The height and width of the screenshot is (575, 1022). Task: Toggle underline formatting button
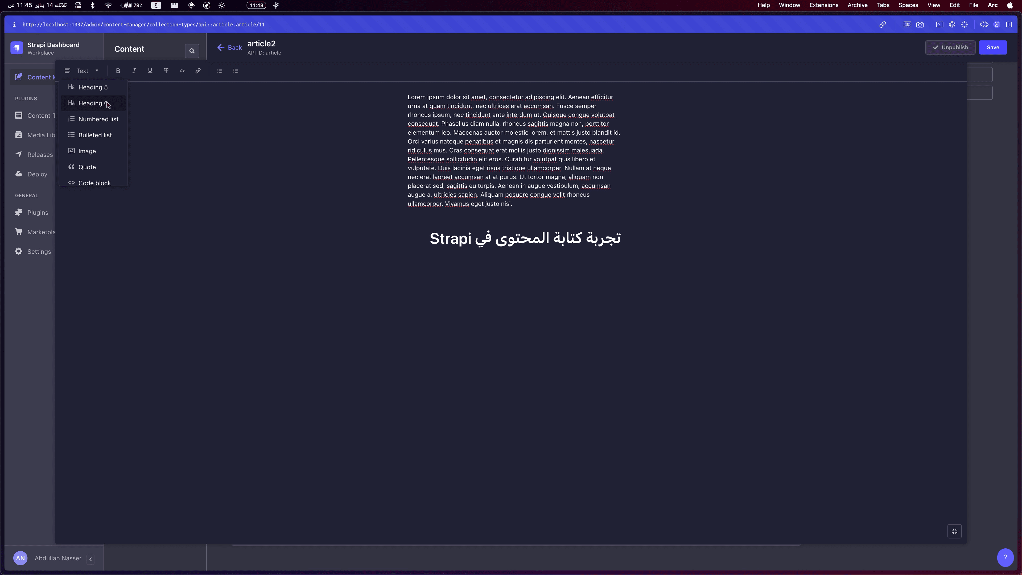tap(150, 71)
